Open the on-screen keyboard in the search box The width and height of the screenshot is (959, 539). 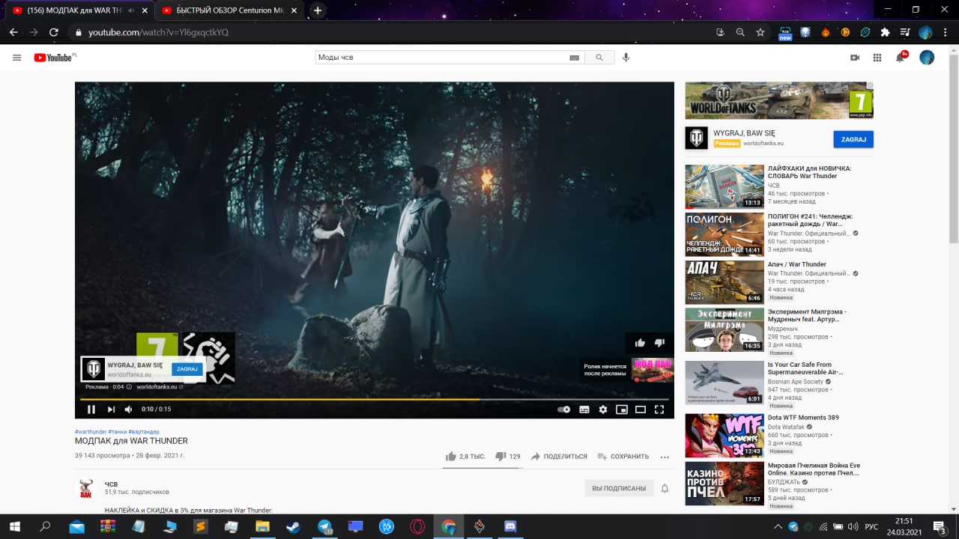point(575,58)
